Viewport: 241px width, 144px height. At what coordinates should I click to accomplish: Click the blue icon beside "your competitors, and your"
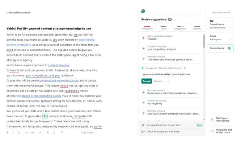pyautogui.click(x=144, y=48)
